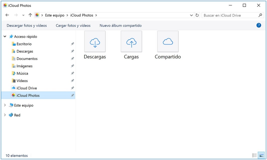Click the photos icon in address bar
The height and width of the screenshot is (160, 267).
(37, 15)
